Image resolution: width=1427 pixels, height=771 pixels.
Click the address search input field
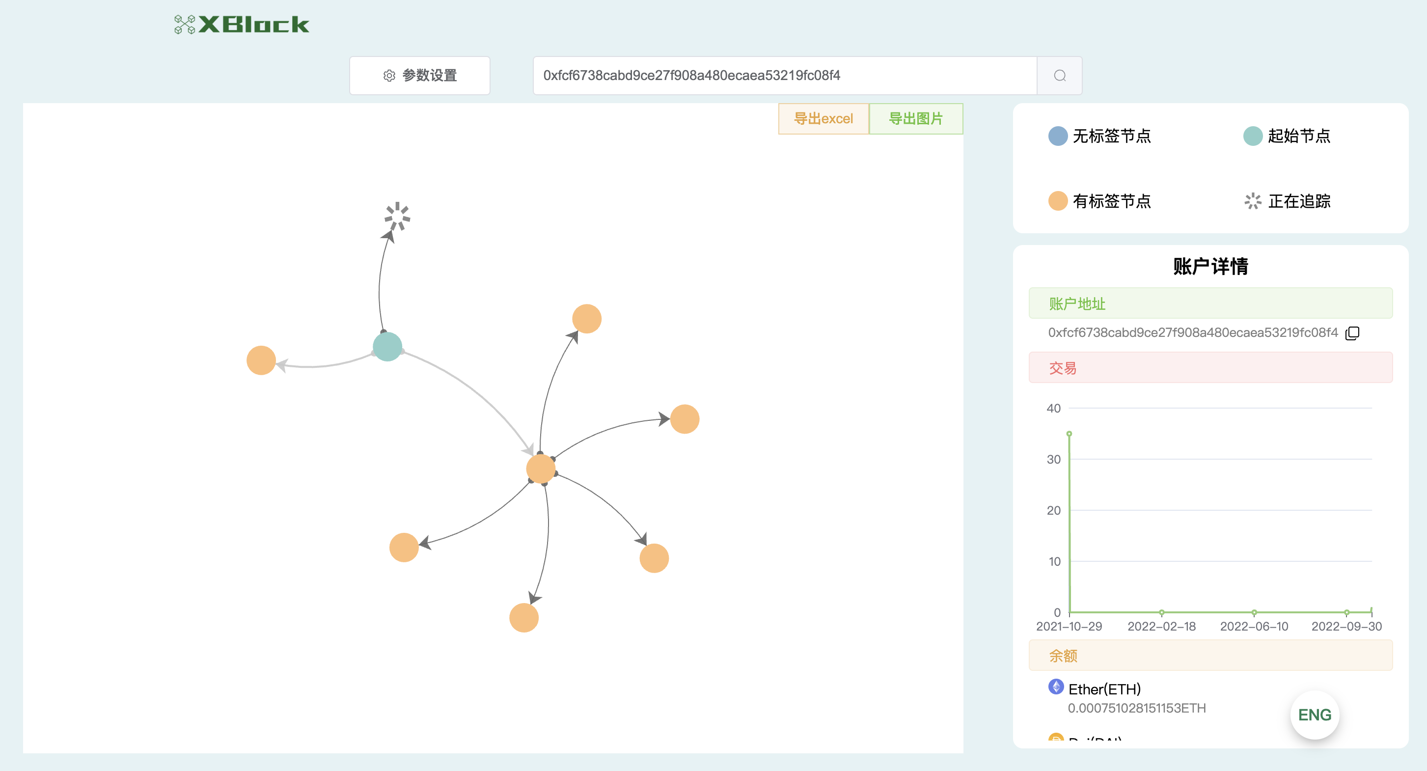tap(784, 75)
